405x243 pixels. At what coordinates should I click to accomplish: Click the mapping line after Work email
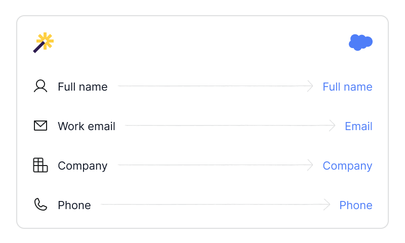tap(230, 126)
